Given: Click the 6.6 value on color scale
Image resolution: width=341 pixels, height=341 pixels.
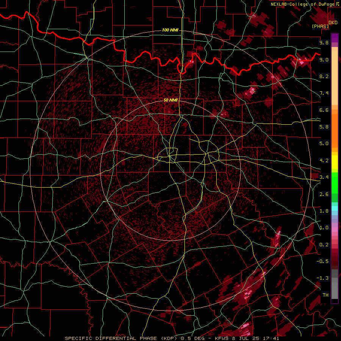Looking at the screenshot, I should (324, 110).
